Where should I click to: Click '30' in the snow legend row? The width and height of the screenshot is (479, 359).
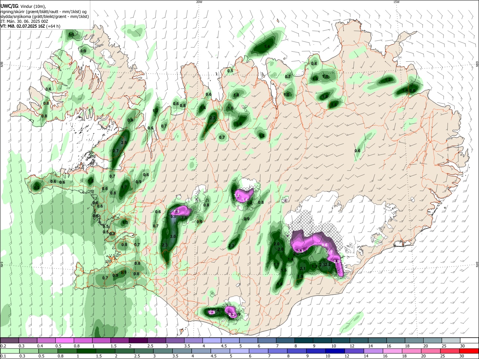[463, 346]
